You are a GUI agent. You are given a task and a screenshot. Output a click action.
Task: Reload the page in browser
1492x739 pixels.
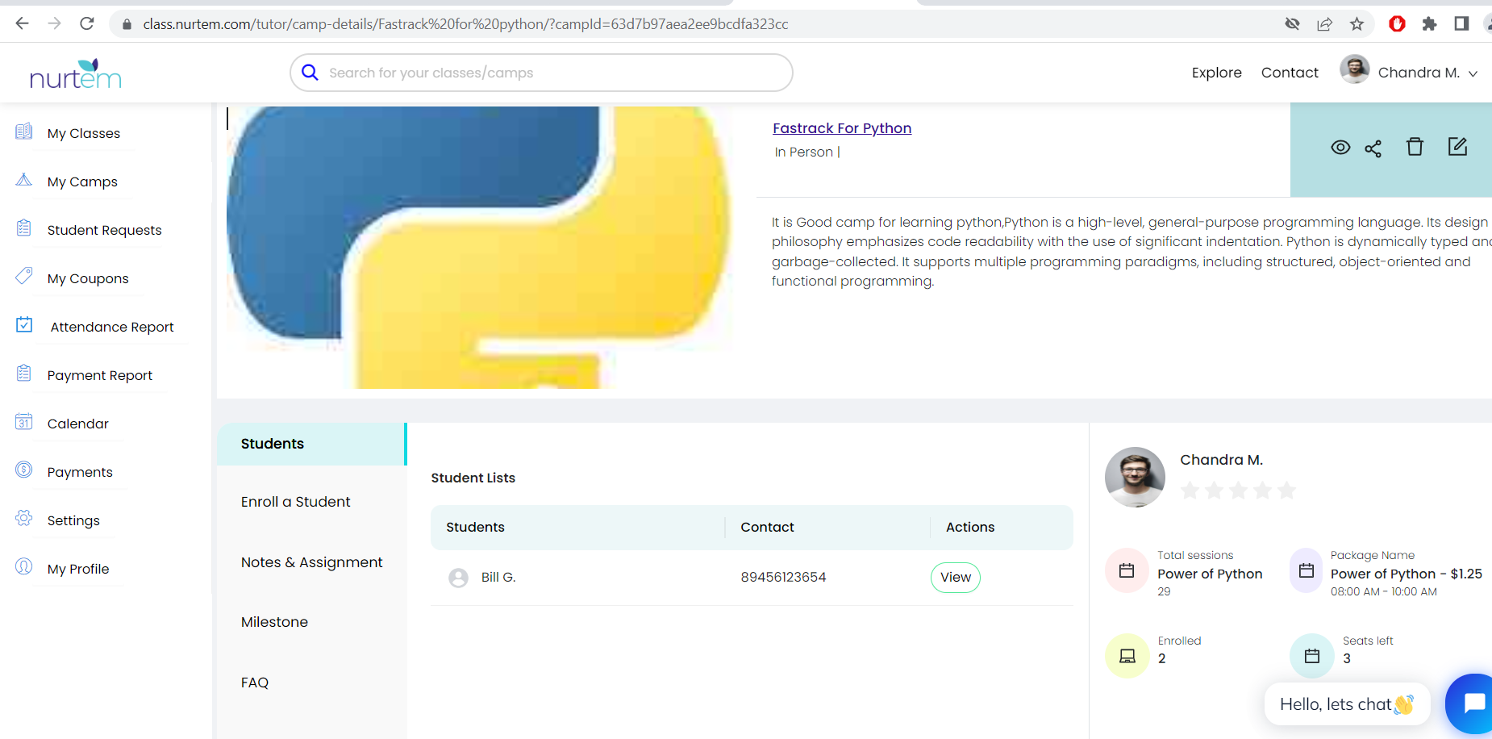click(87, 24)
